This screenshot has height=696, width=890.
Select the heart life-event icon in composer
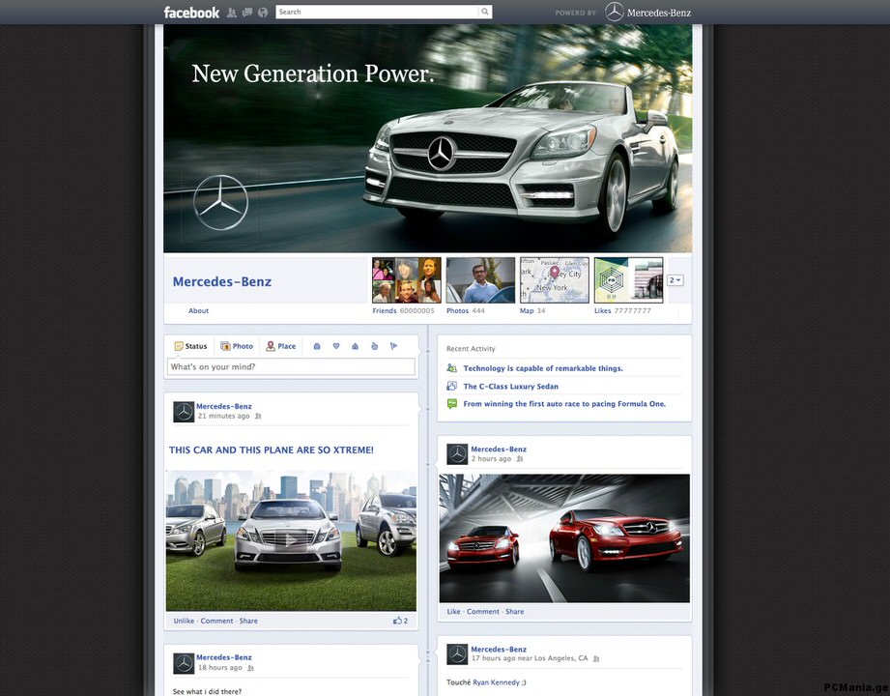(336, 346)
